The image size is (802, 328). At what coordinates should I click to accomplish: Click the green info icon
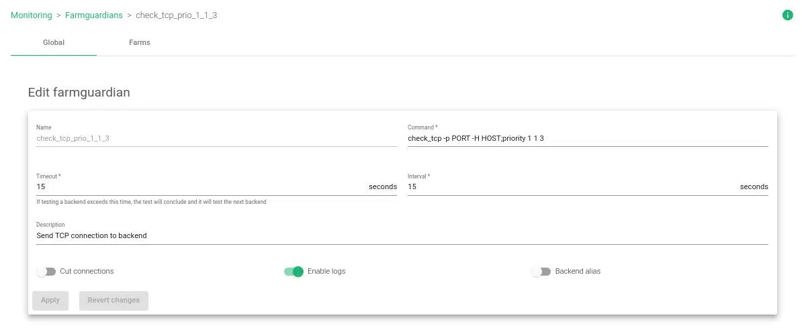click(x=788, y=15)
